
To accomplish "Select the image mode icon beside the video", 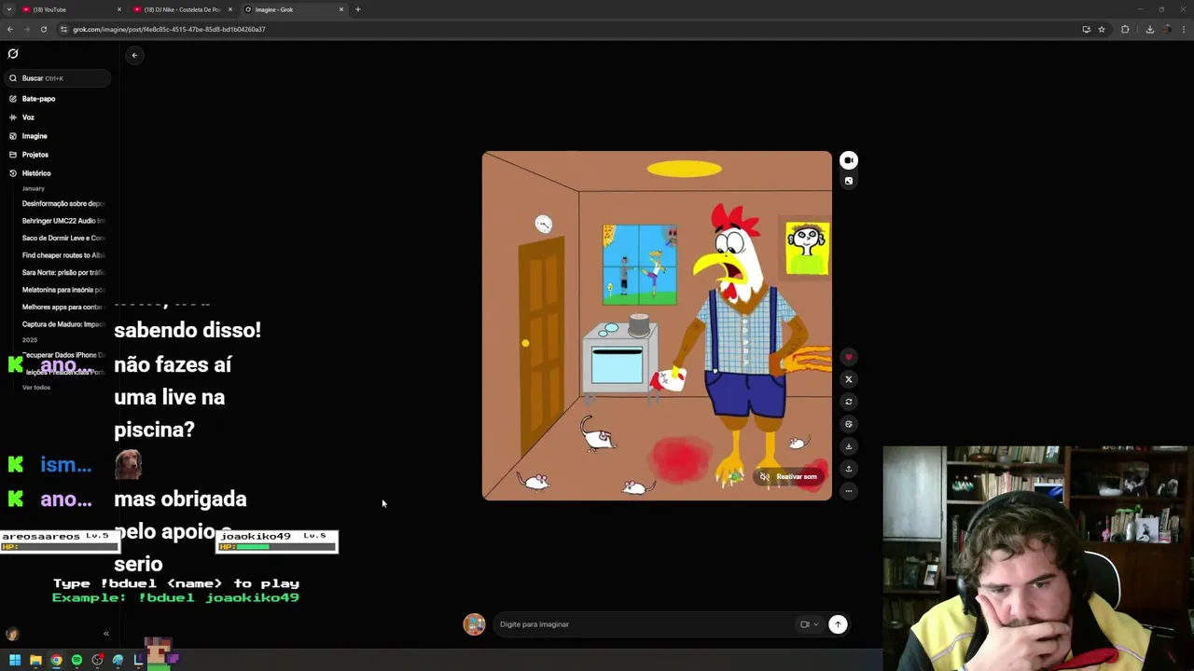I will [x=848, y=181].
